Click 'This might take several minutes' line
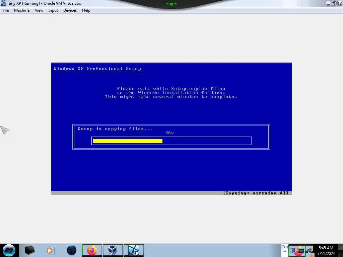Screen dimensions: 343x257 (171, 97)
